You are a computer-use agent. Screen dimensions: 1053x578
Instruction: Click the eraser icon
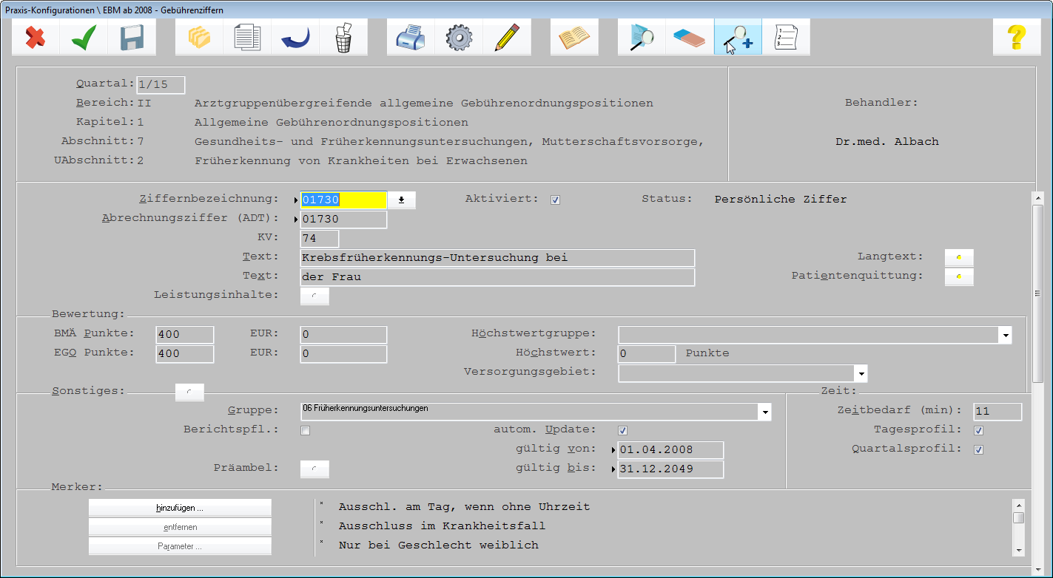690,37
